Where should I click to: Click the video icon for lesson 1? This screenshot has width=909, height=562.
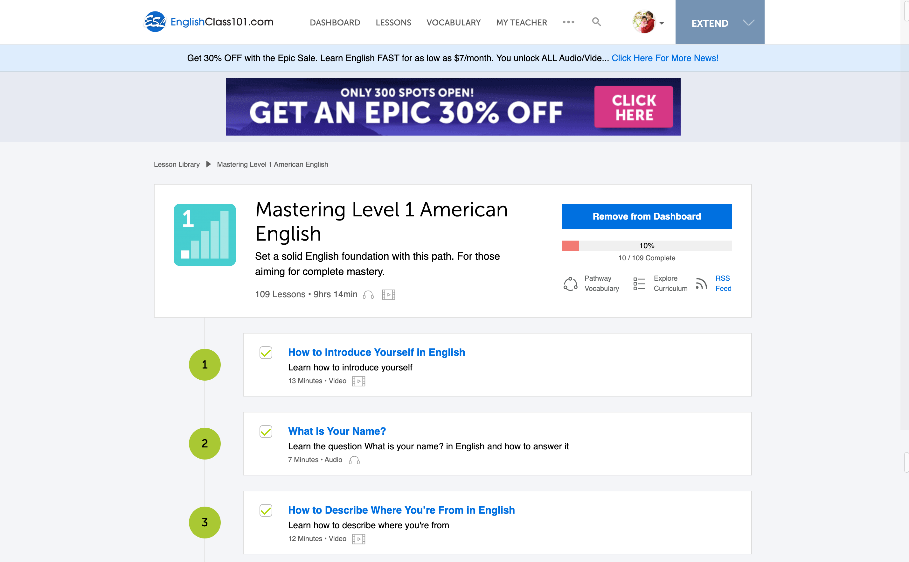pos(358,381)
